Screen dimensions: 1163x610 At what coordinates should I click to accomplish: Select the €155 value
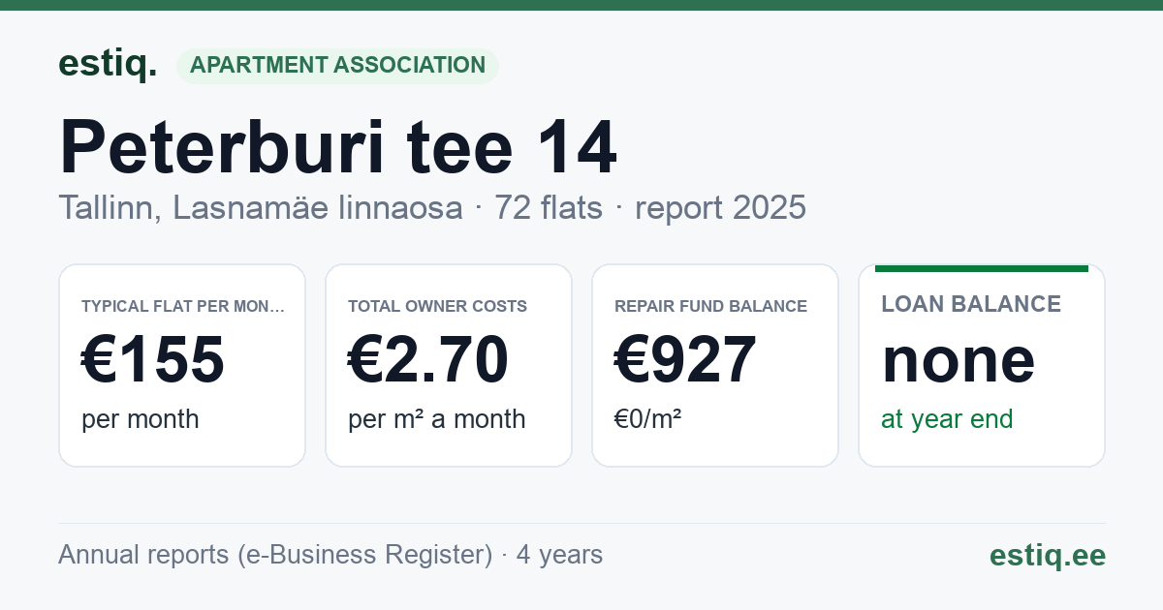(153, 359)
